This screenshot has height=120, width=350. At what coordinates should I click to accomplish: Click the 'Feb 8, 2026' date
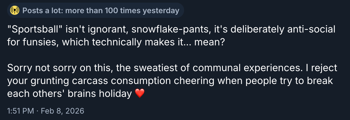62,111
